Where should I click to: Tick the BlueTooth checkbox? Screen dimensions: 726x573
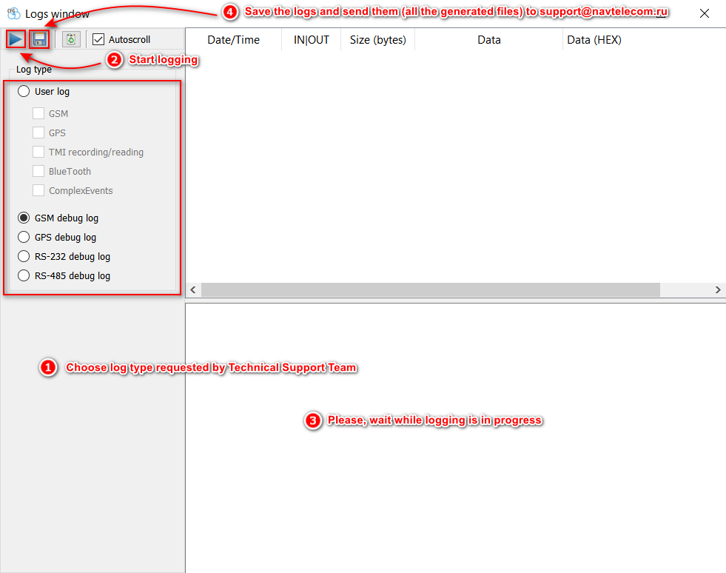click(x=38, y=172)
